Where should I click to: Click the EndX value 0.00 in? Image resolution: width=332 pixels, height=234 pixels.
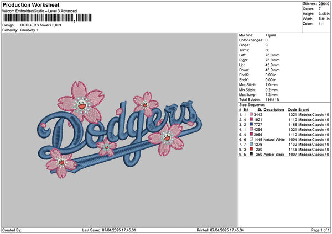point(271,75)
